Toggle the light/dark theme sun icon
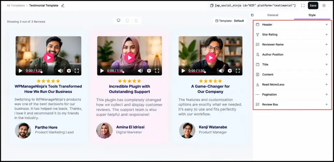The image size is (334, 162). click(324, 6)
